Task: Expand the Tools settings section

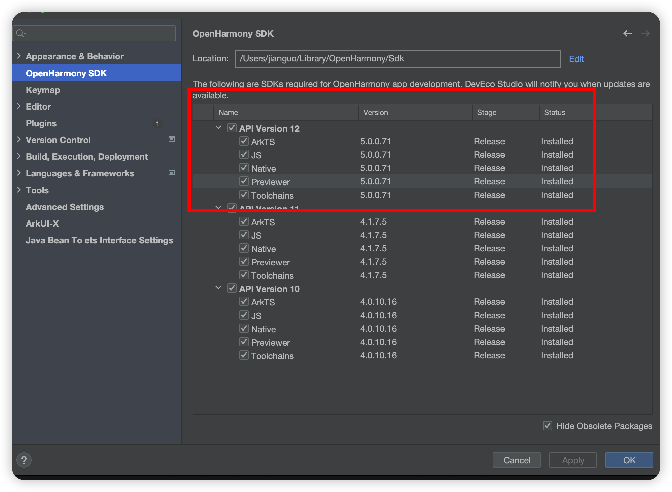Action: [x=19, y=190]
